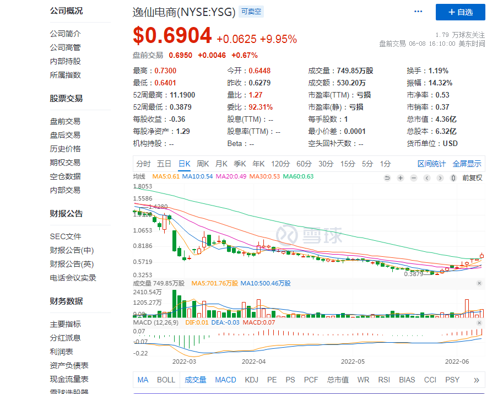Toggle the PE indicator
This screenshot has height=394, width=503.
click(x=272, y=380)
